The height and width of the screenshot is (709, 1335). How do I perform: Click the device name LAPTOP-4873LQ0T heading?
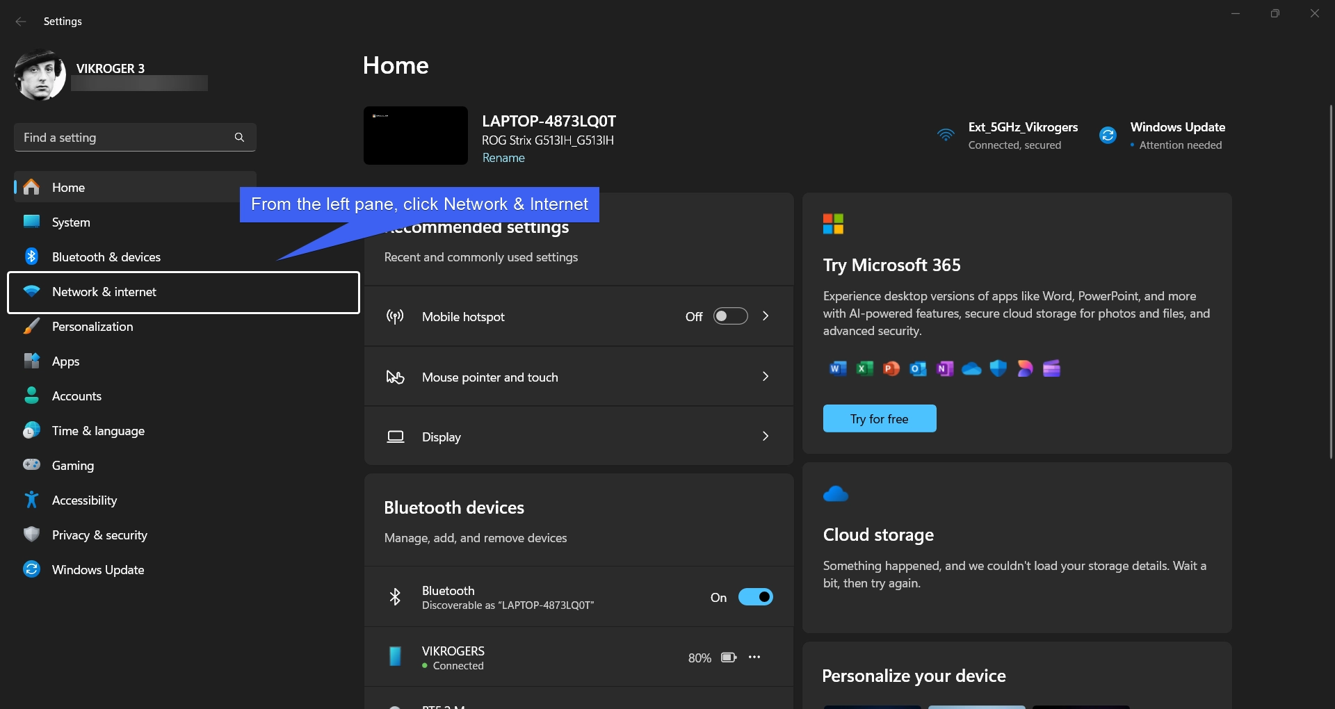tap(549, 121)
